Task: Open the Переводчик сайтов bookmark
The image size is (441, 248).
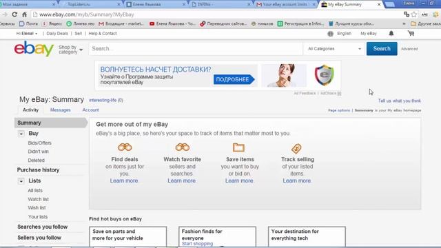Action: [x=223, y=24]
